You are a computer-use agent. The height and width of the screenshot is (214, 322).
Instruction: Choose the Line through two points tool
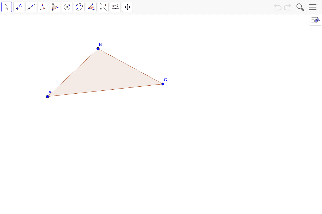[x=31, y=7]
